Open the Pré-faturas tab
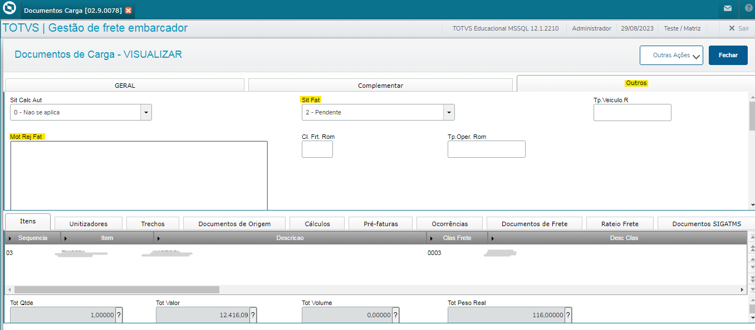This screenshot has height=330, width=755. pyautogui.click(x=380, y=223)
